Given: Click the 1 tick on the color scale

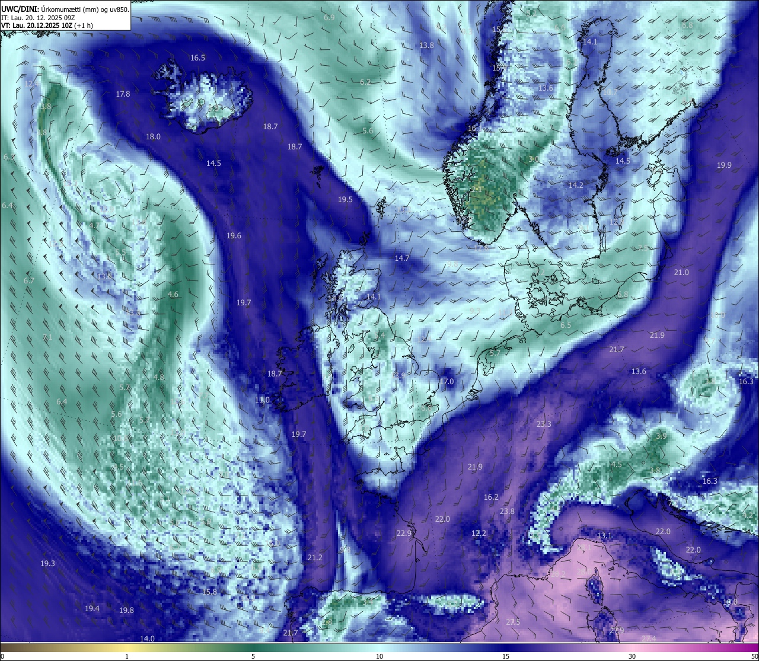Looking at the screenshot, I should click(x=127, y=656).
